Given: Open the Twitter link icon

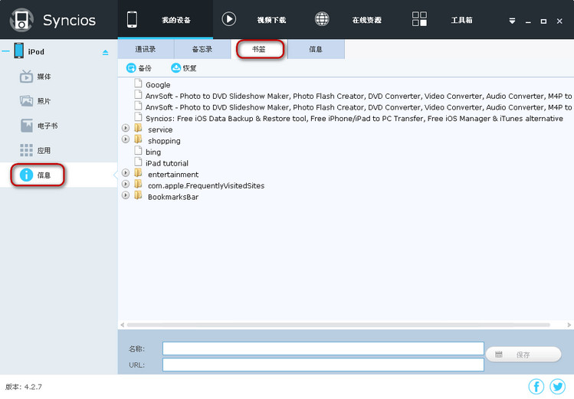Looking at the screenshot, I should pos(558,387).
